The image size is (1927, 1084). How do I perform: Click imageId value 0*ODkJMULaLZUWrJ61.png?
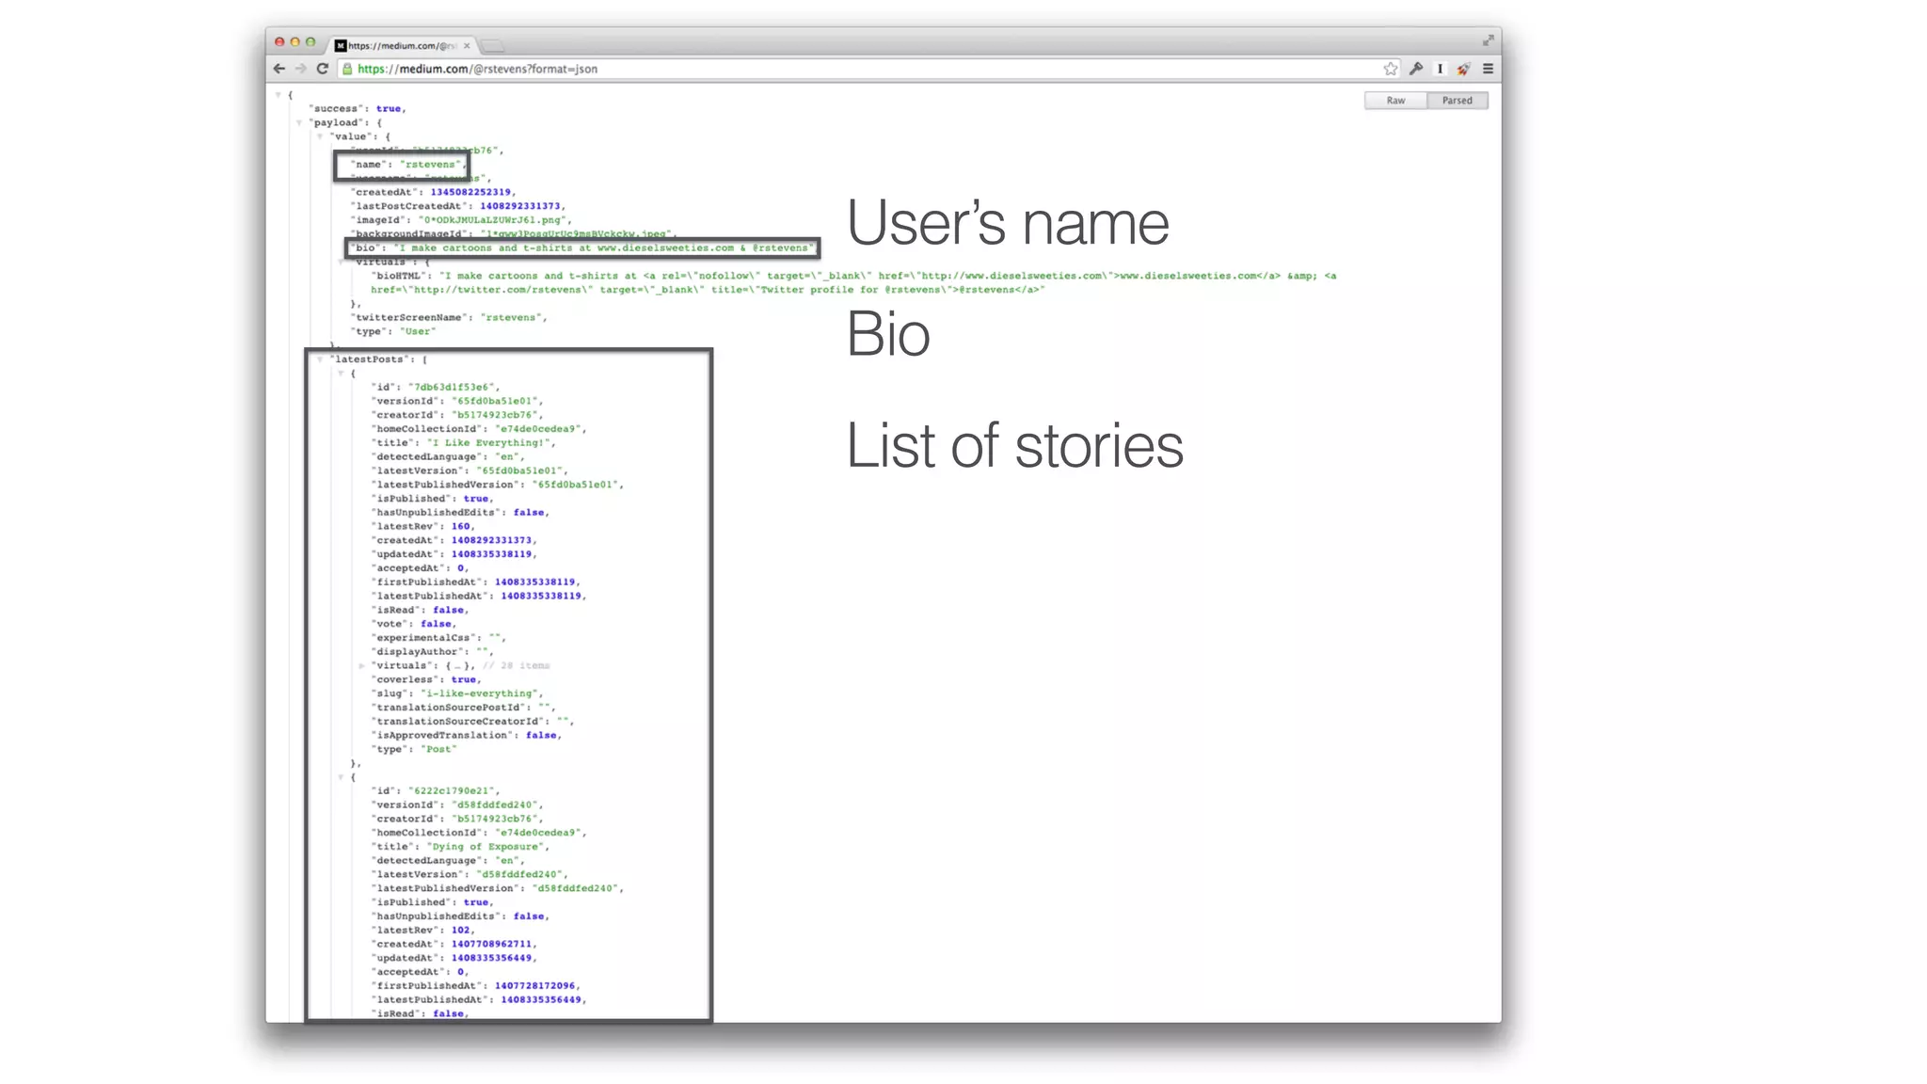tap(493, 220)
